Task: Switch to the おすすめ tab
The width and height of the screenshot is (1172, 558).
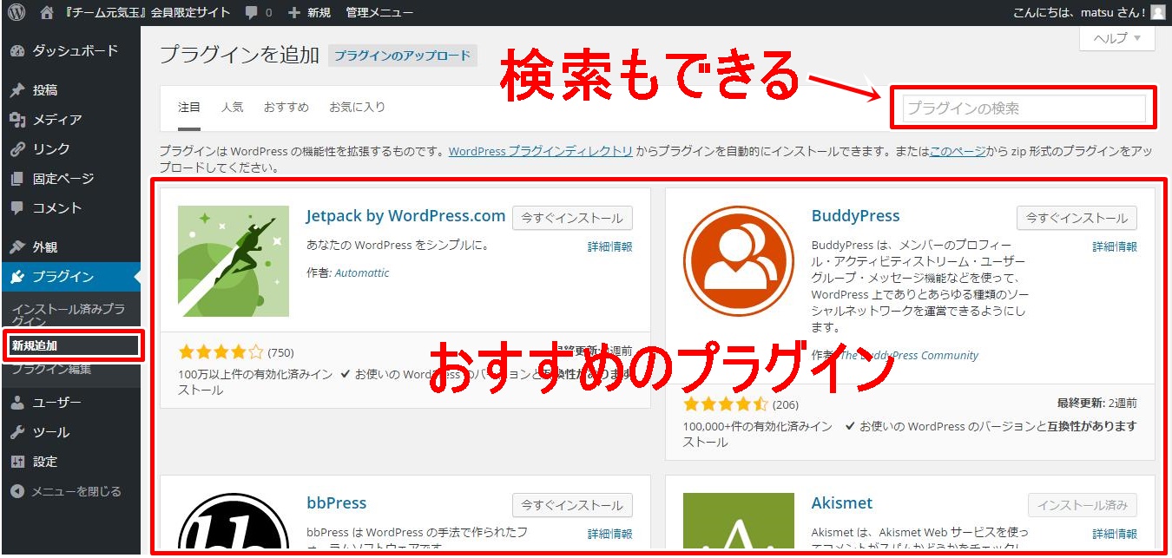Action: click(286, 108)
